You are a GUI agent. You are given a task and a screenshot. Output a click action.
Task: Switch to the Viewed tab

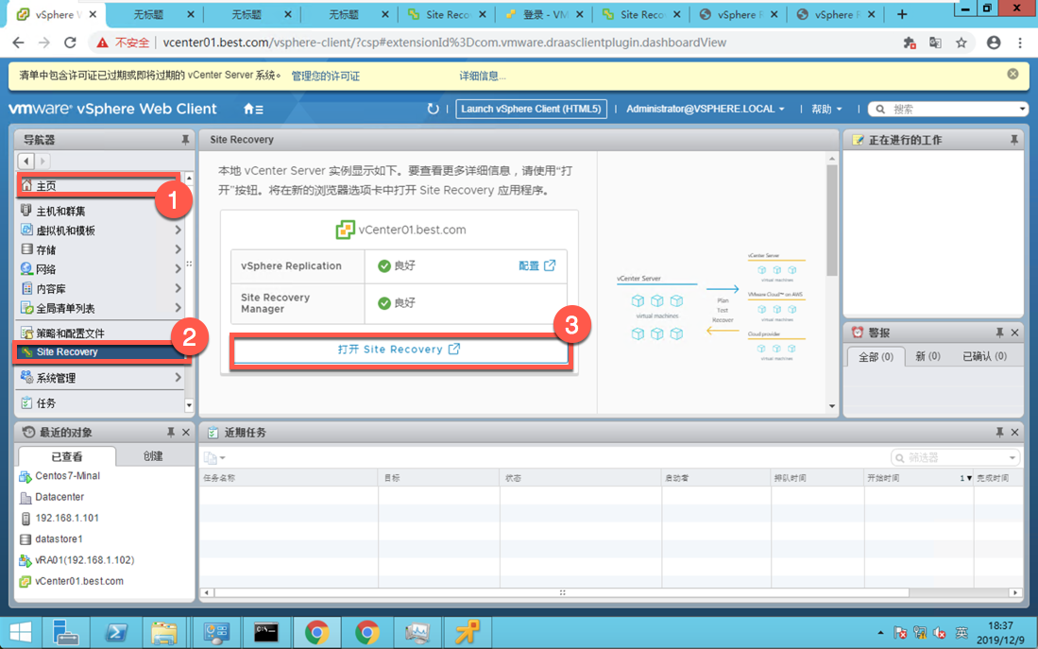[x=67, y=455]
